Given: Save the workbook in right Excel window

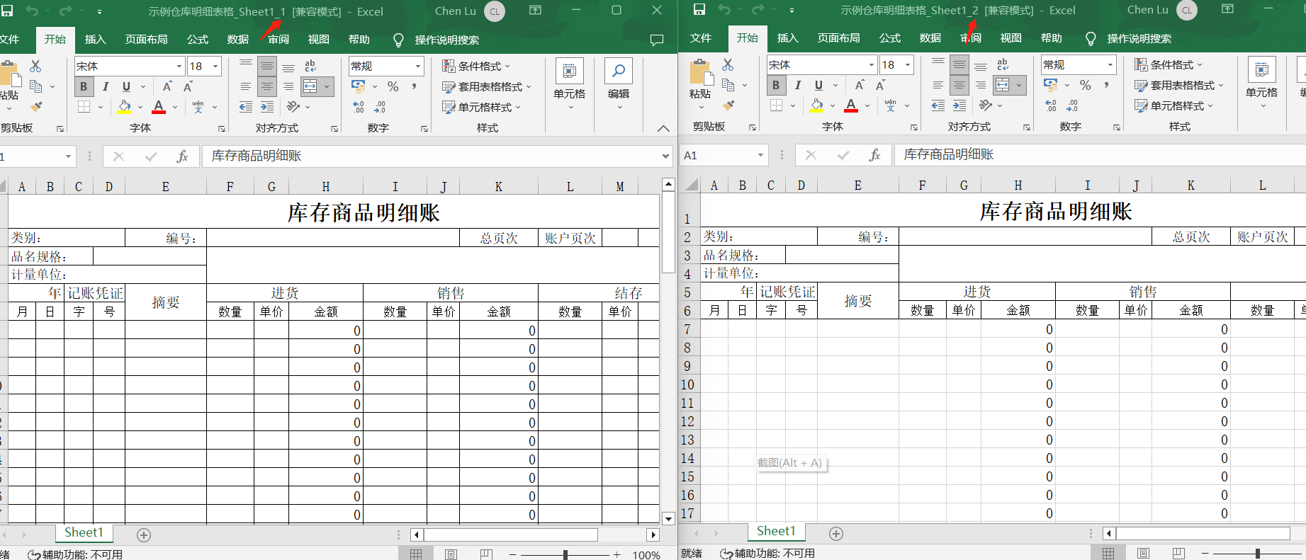Looking at the screenshot, I should pyautogui.click(x=699, y=9).
